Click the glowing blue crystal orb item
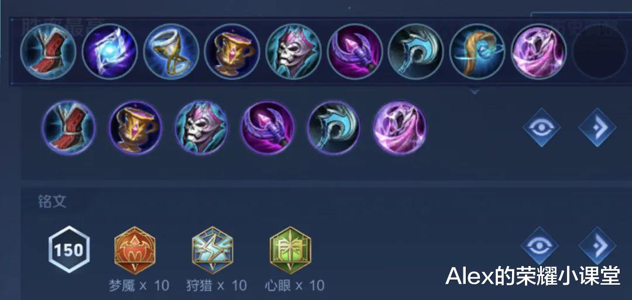This screenshot has width=632, height=300. (x=109, y=51)
